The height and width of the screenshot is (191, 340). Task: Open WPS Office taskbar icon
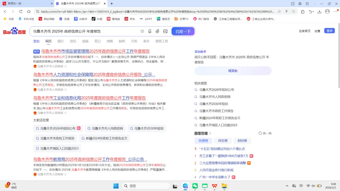(214, 186)
